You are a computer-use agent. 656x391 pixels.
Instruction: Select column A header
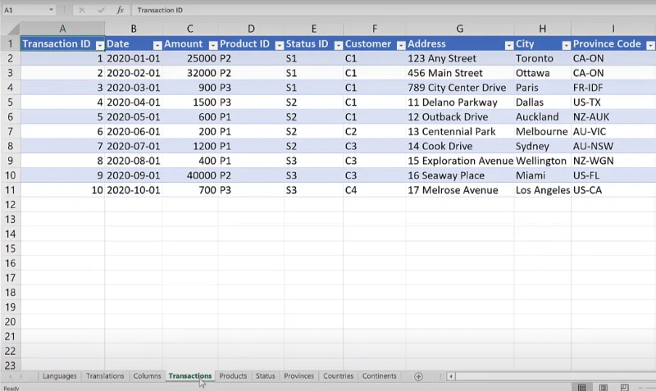62,29
